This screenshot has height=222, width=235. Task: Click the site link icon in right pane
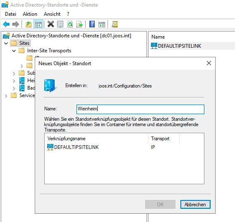coord(154,46)
